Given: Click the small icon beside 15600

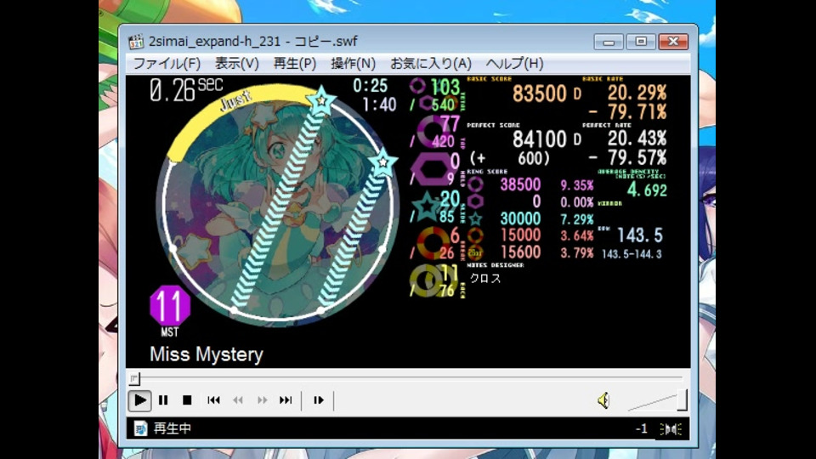Looking at the screenshot, I should pos(474,253).
